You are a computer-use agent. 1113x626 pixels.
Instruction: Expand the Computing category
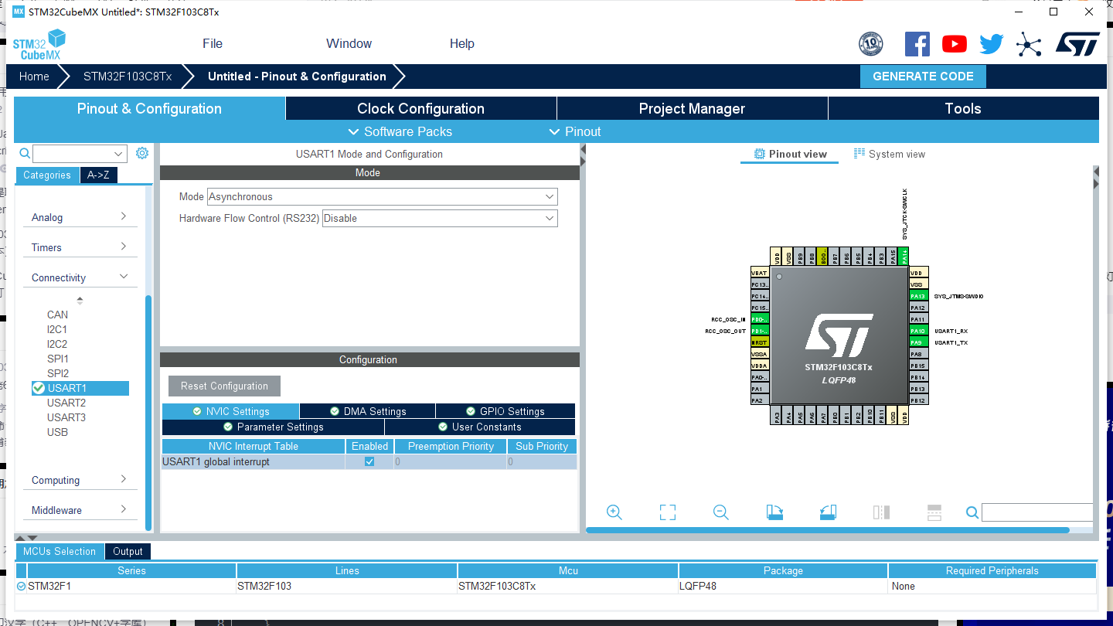click(x=80, y=480)
